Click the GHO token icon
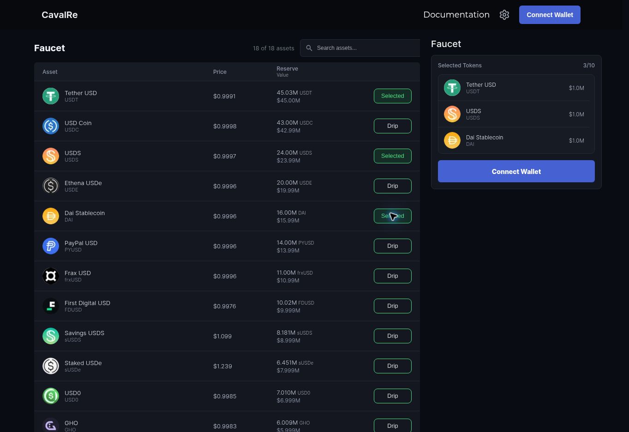Image resolution: width=629 pixels, height=432 pixels. (x=51, y=425)
